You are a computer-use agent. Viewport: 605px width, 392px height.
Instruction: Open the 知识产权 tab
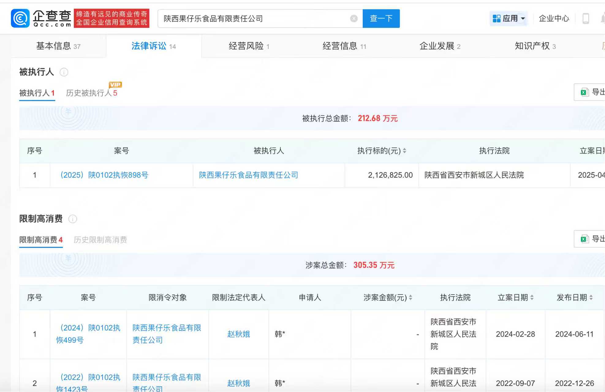pyautogui.click(x=535, y=46)
